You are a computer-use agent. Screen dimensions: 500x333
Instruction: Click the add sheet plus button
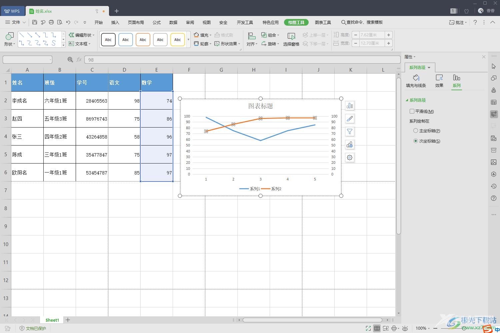point(68,320)
